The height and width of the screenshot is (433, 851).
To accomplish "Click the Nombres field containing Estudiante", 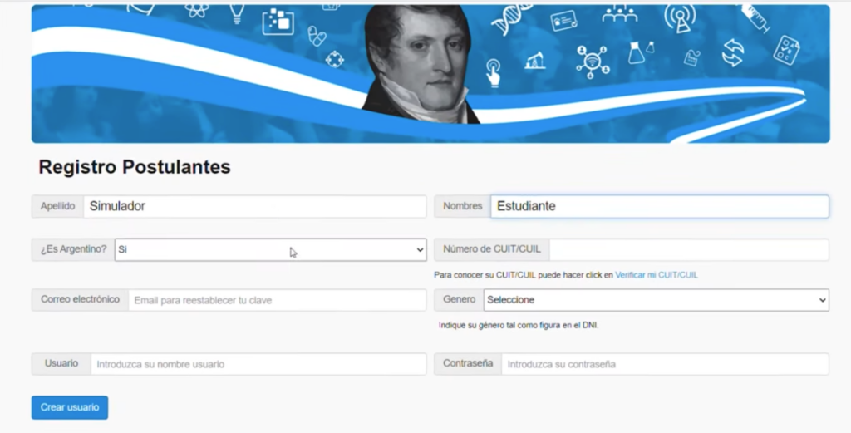I will coord(659,206).
